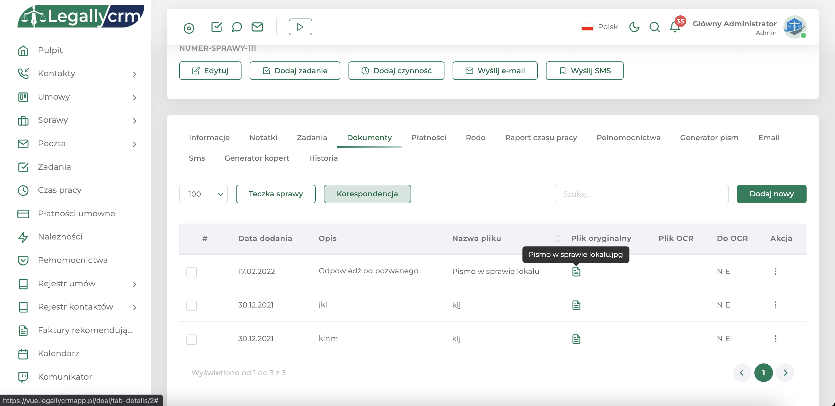
Task: Open the 100 rows-per-page dropdown
Action: pos(204,194)
